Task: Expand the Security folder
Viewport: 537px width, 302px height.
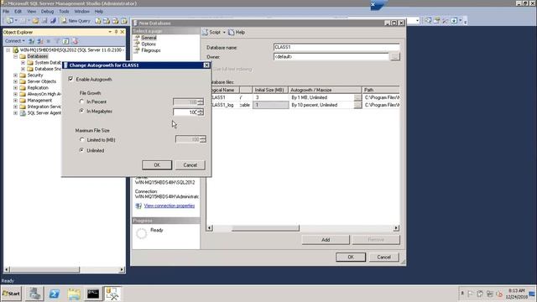Action: [x=15, y=75]
